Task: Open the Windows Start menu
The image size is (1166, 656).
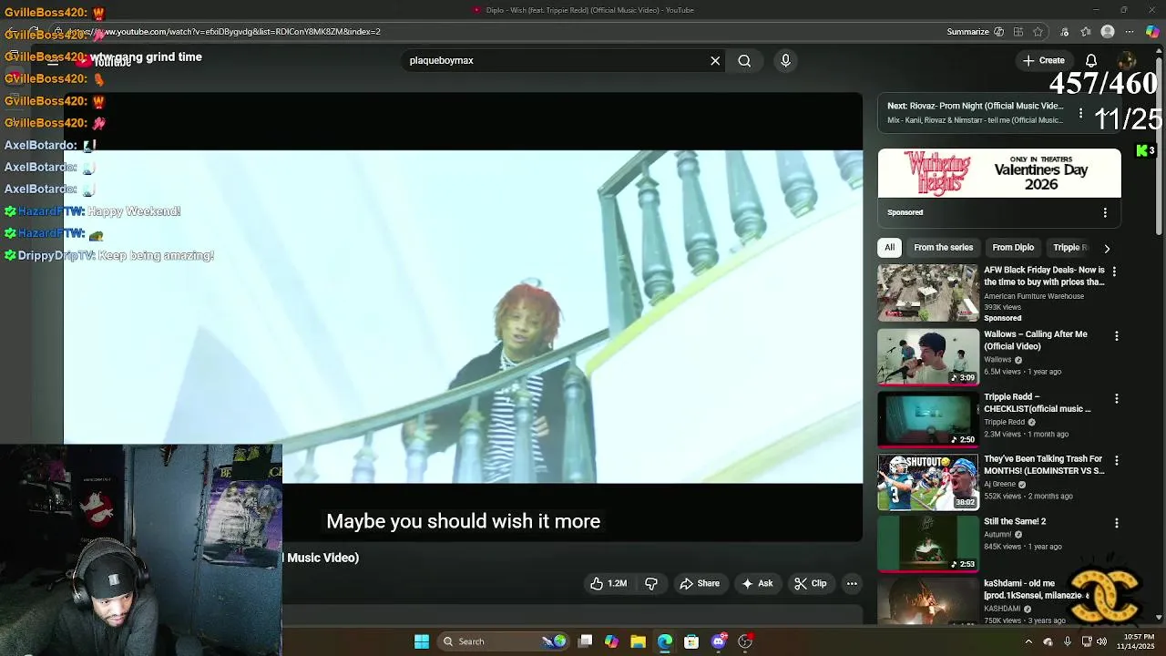Action: pos(422,641)
